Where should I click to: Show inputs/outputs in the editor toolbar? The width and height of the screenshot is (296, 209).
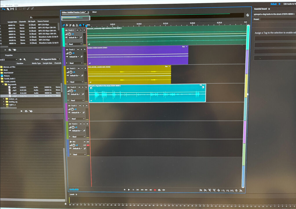(64, 25)
